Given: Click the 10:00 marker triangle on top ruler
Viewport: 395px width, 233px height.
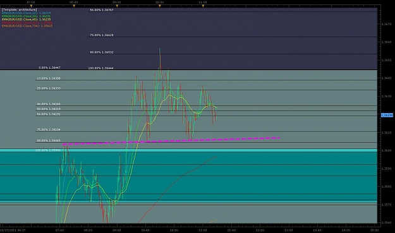Looking at the screenshot, I should 160,6.
